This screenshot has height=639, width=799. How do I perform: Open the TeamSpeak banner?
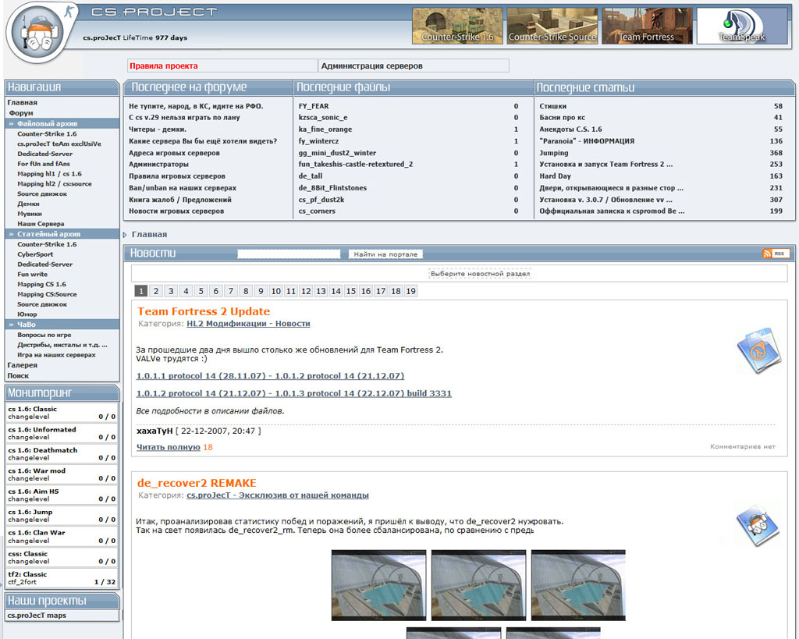(742, 26)
